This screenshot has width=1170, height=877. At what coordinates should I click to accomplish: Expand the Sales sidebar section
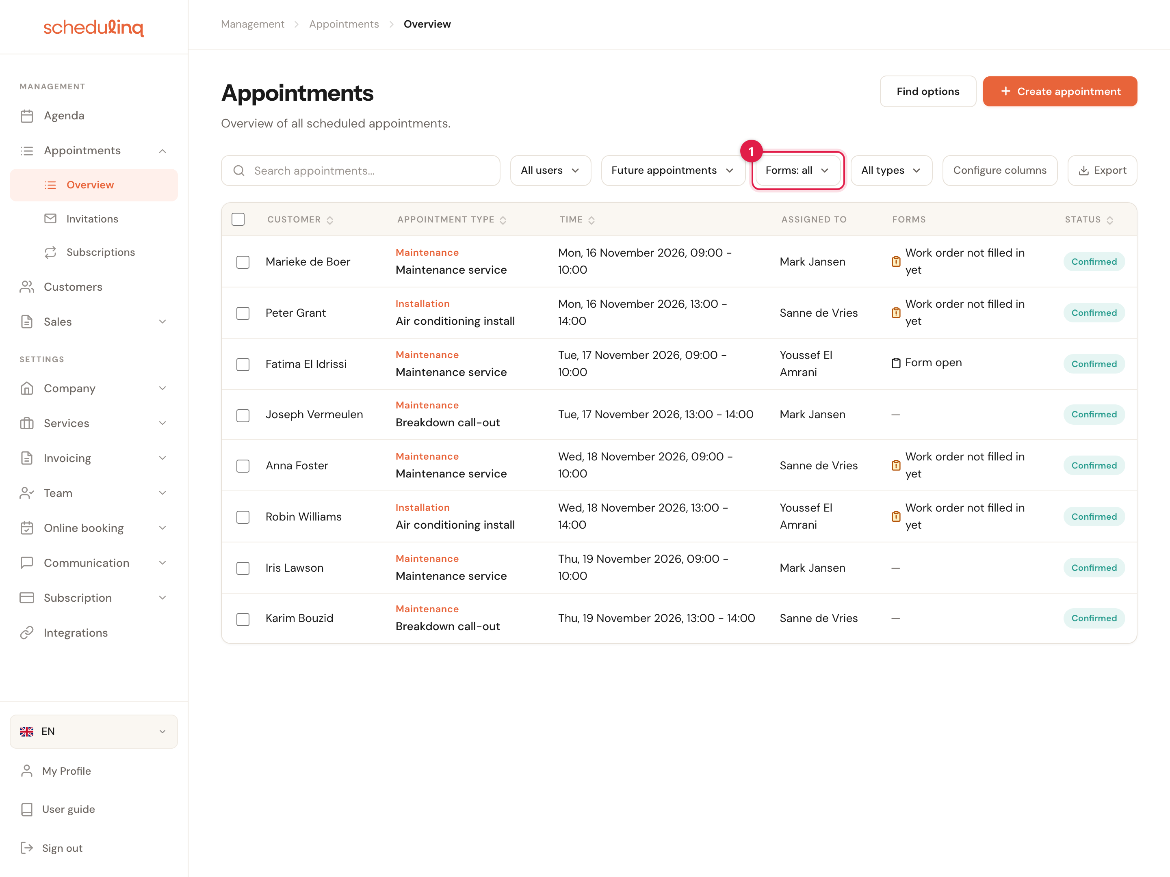(x=93, y=322)
